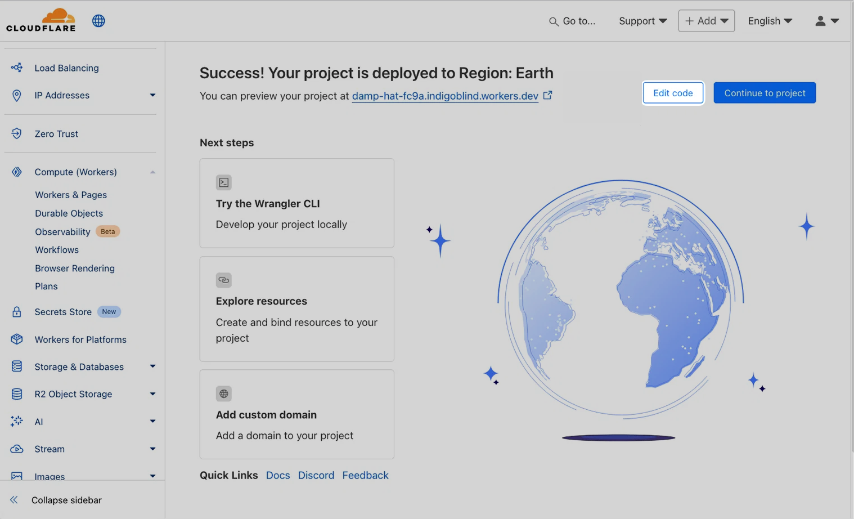The width and height of the screenshot is (854, 519).
Task: Open the account menu dropdown arrow
Action: click(835, 21)
